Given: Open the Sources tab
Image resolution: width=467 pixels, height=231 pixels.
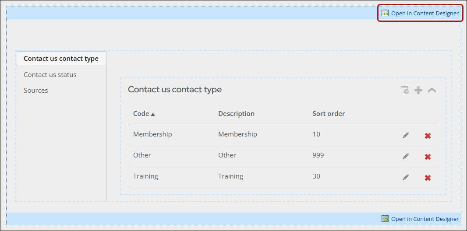Looking at the screenshot, I should [36, 91].
